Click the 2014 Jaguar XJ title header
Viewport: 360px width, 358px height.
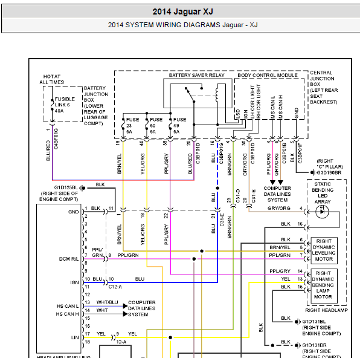[183, 11]
